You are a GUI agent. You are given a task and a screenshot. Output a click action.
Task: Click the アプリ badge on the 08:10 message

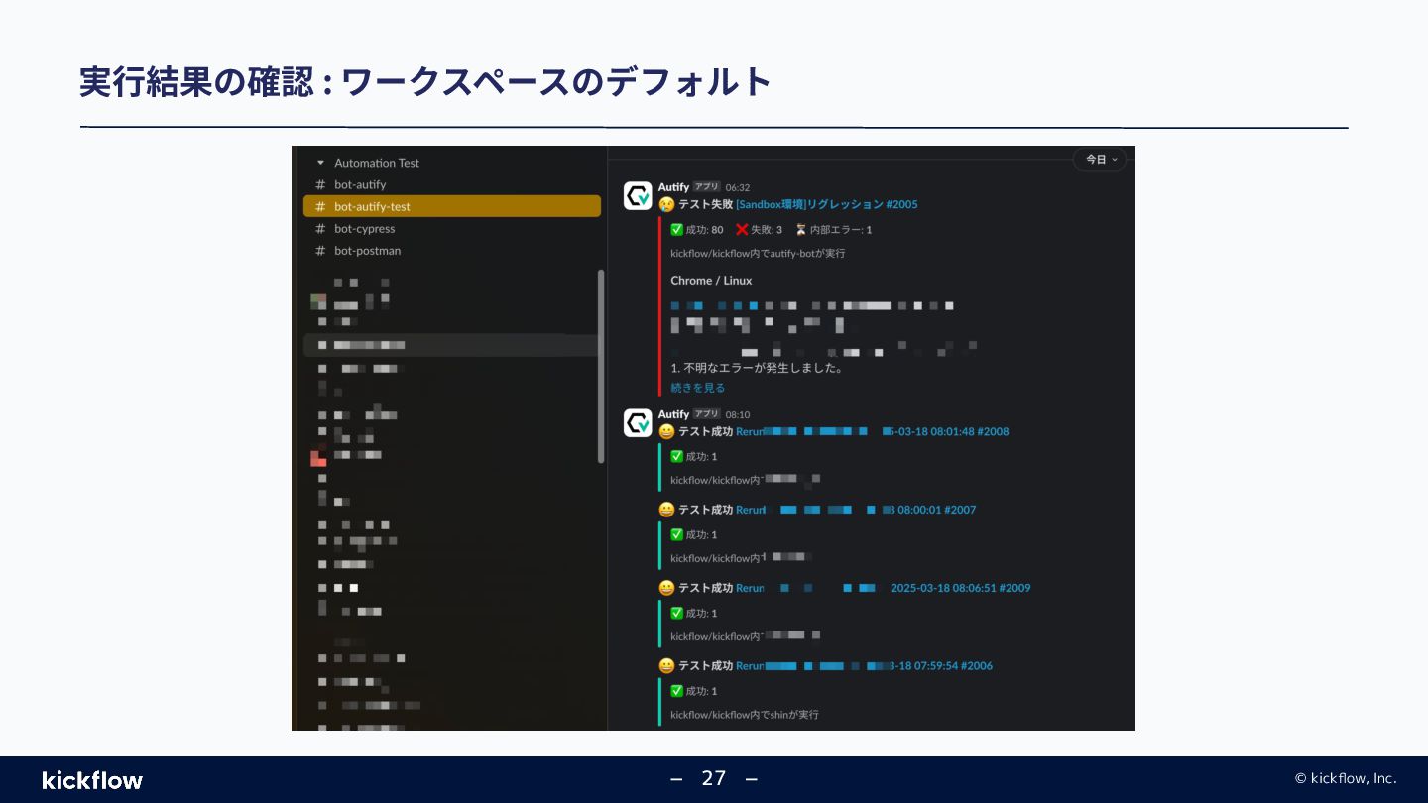pyautogui.click(x=706, y=414)
